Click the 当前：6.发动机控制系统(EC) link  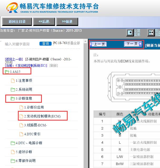(26, 66)
